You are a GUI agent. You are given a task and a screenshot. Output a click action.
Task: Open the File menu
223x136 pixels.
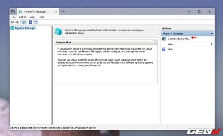[14, 17]
